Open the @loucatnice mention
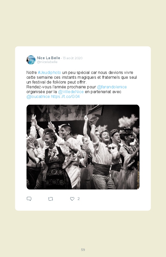This screenshot has height=257, width=166. click(x=38, y=97)
